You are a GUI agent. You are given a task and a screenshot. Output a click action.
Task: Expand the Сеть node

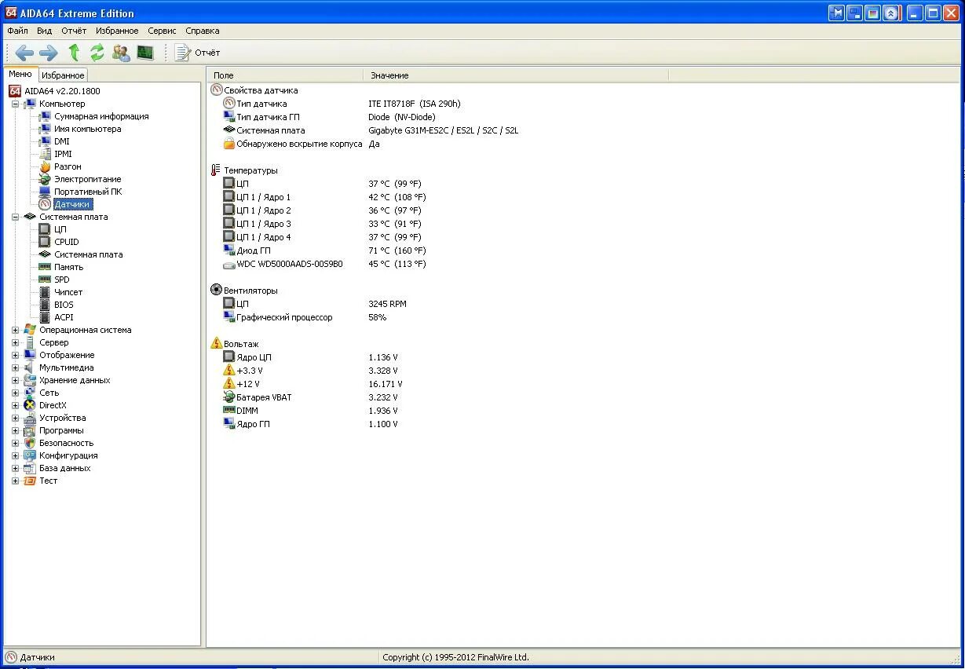pyautogui.click(x=15, y=393)
